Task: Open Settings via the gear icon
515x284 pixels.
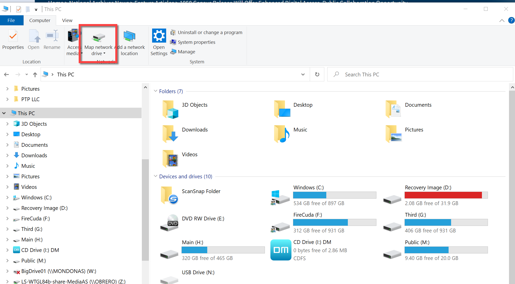Action: point(159,36)
